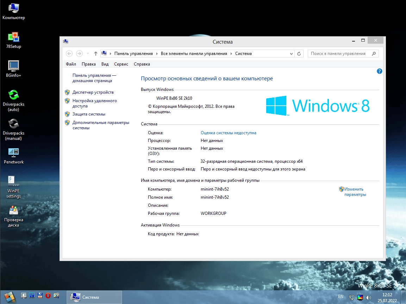Open the Компьютер desktop icon
Screen dimensions: 406x304
(x=13, y=12)
